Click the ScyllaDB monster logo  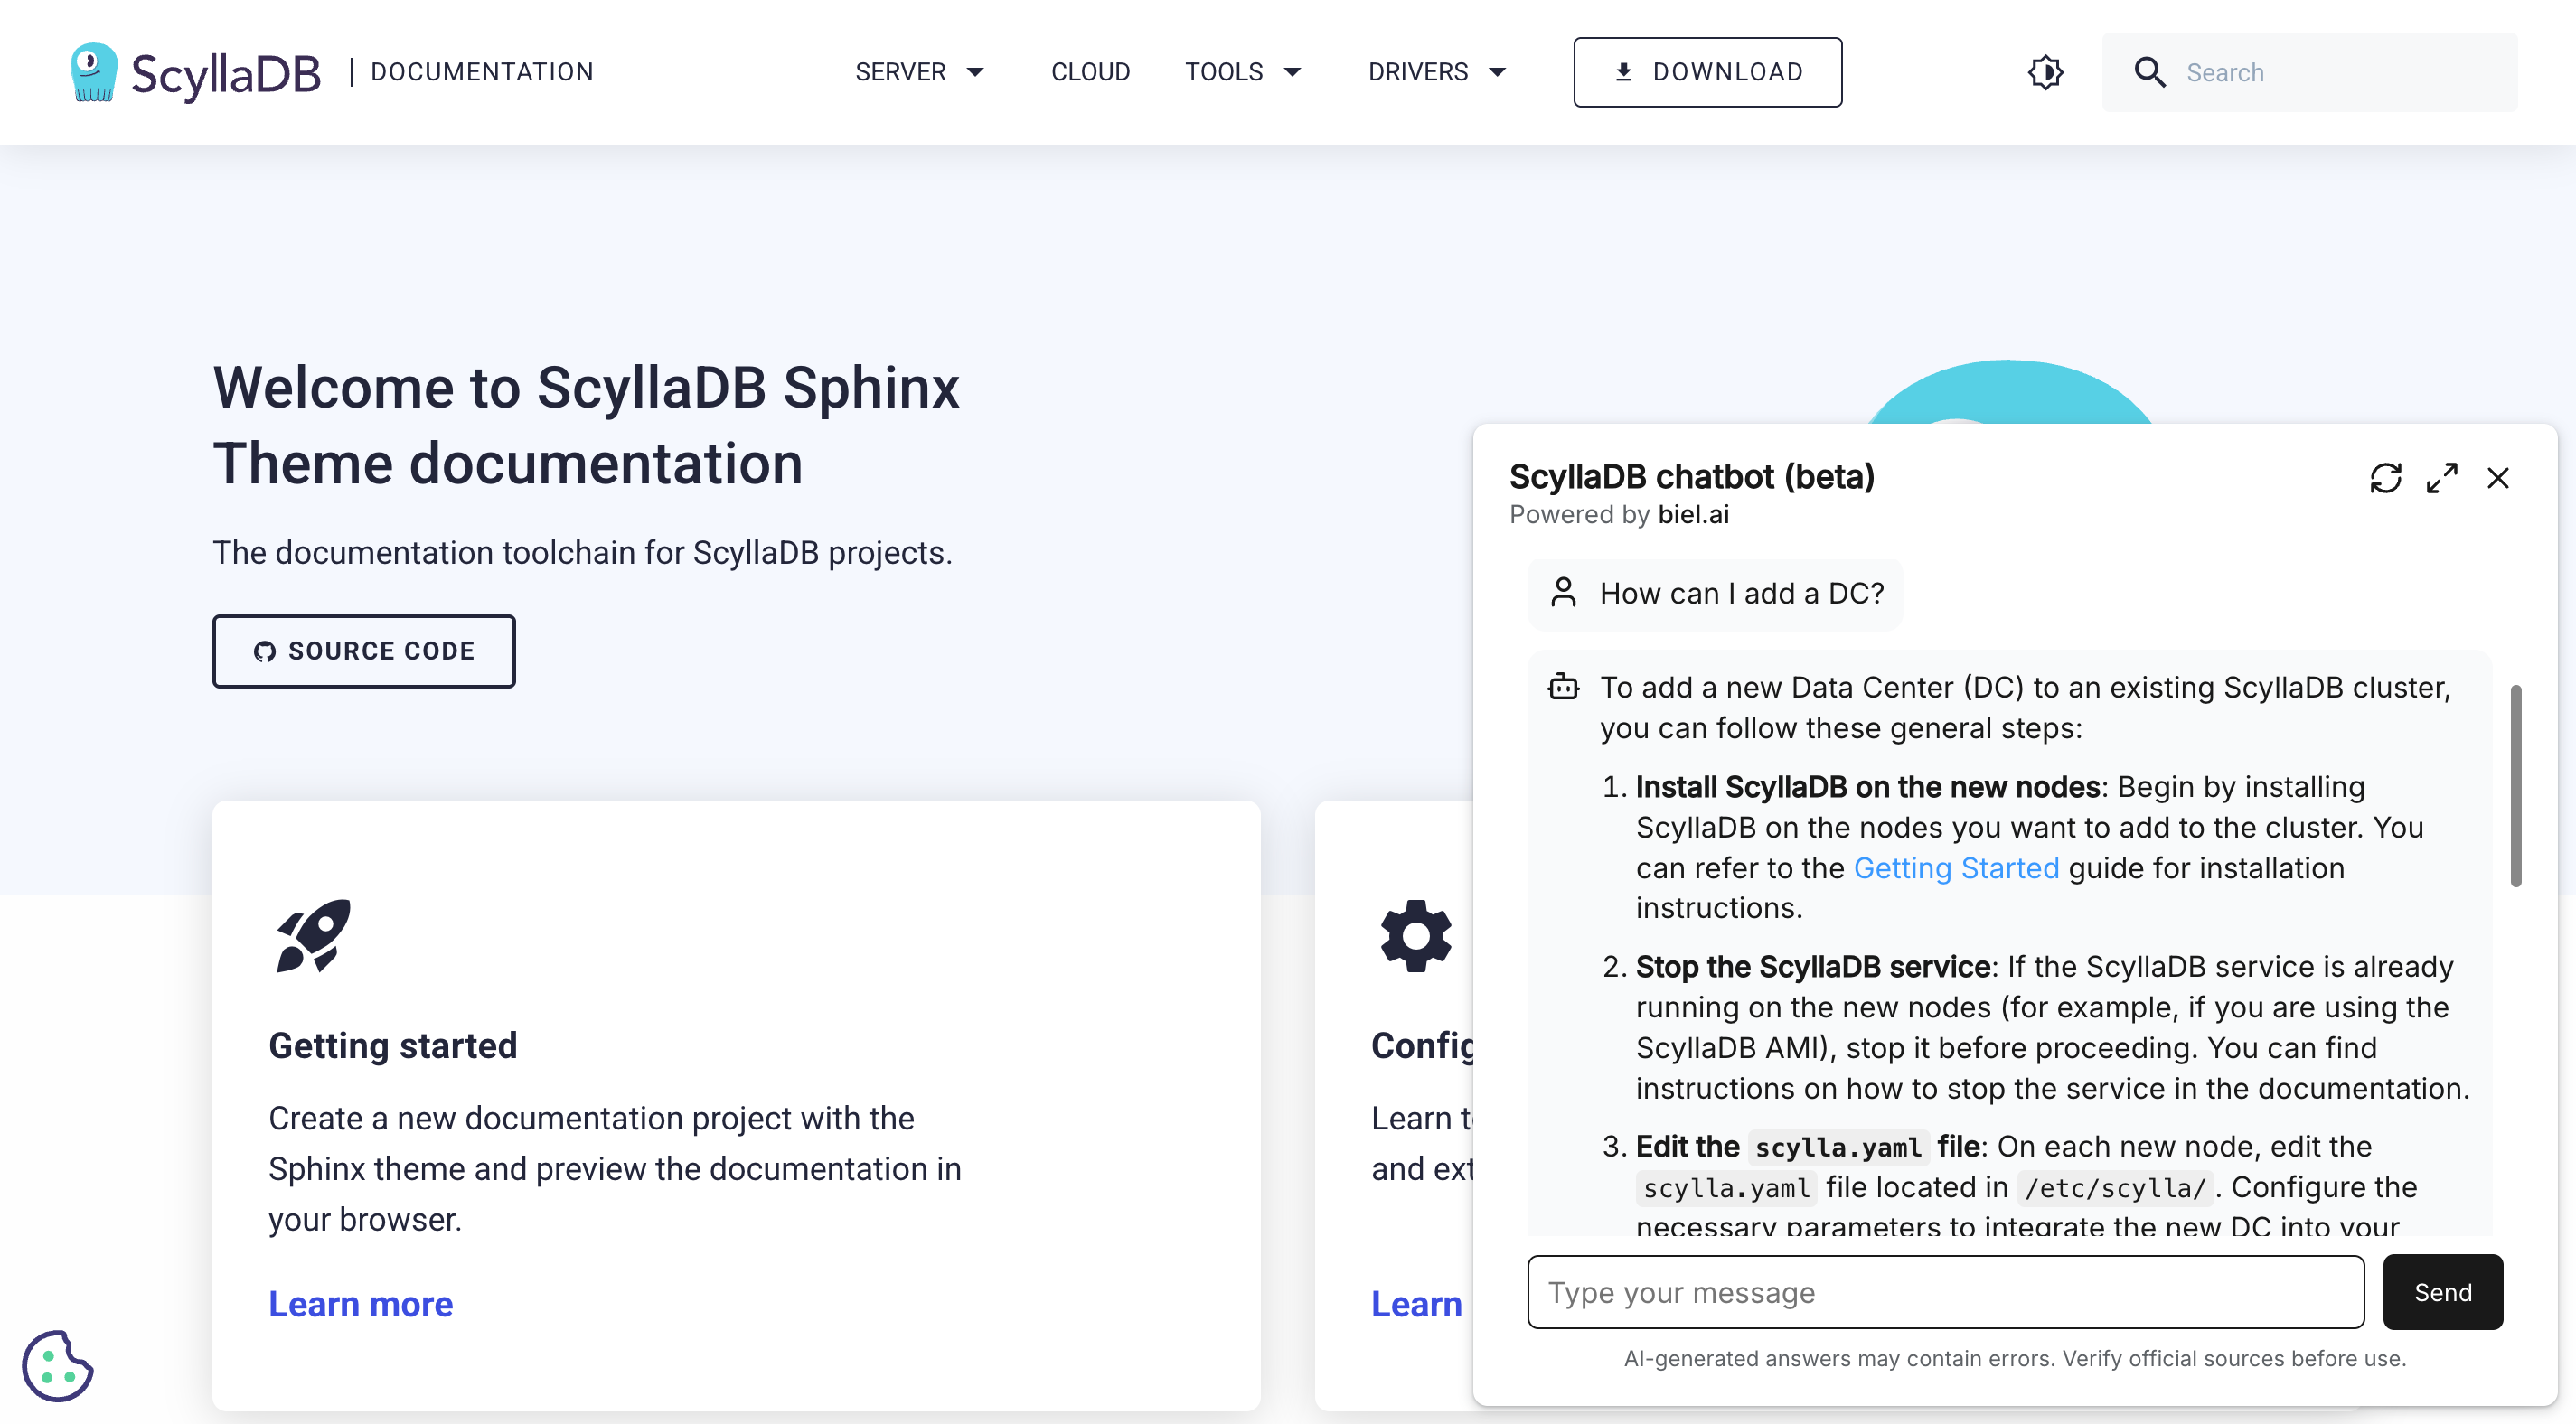click(x=94, y=72)
